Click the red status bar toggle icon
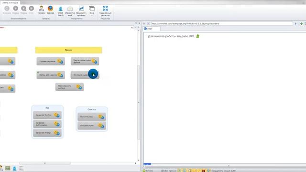 point(204,171)
